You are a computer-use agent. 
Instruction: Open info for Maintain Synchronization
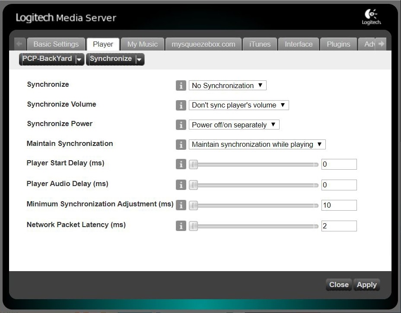[181, 144]
